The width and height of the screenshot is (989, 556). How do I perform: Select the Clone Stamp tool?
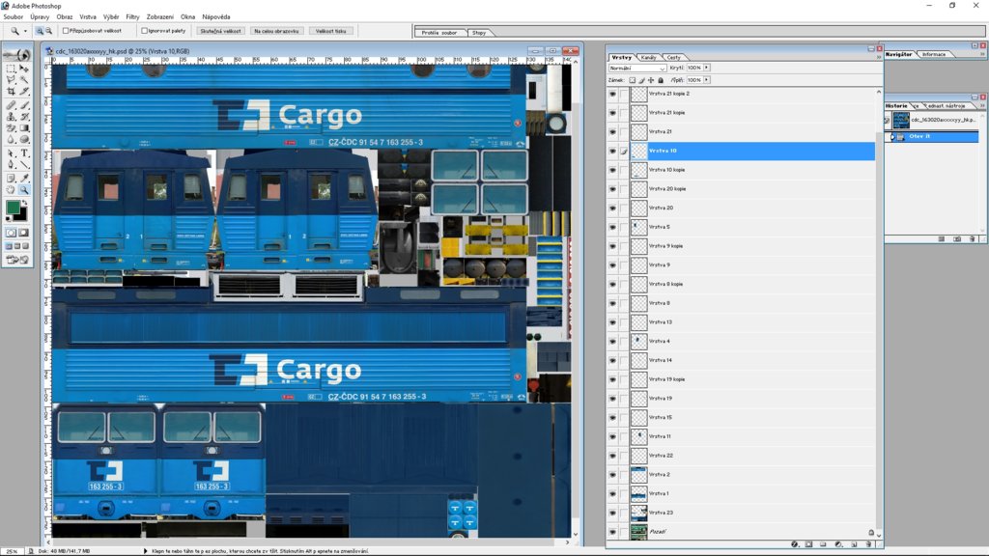pyautogui.click(x=10, y=117)
